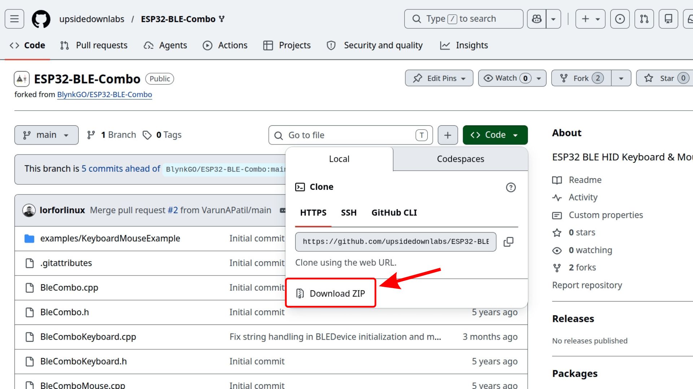The image size is (693, 389).
Task: Open 5 commits ahead of link
Action: pyautogui.click(x=121, y=169)
